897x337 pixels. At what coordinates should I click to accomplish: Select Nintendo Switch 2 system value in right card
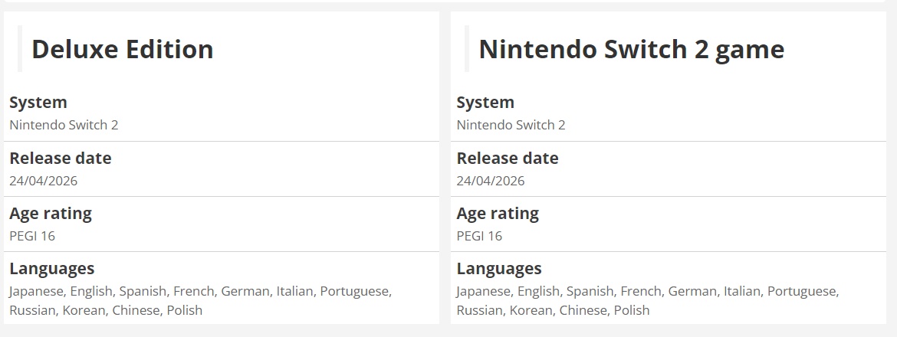click(x=511, y=125)
